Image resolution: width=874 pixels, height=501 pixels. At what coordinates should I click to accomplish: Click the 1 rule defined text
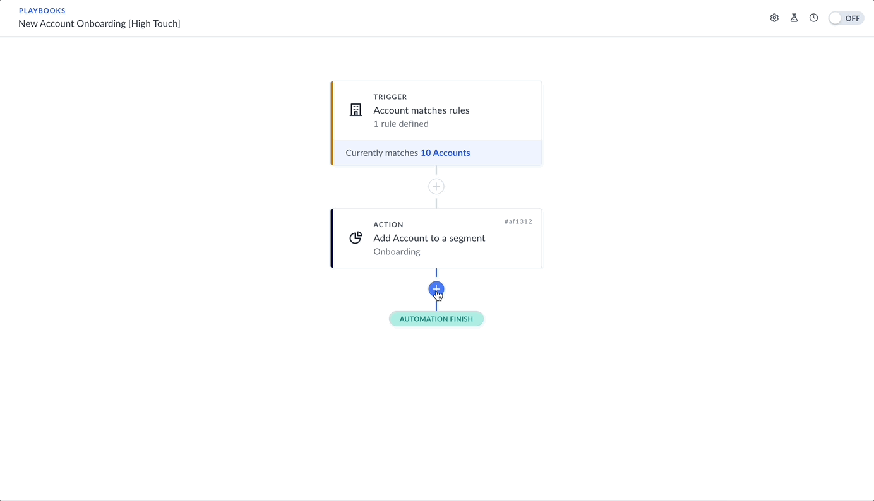401,124
